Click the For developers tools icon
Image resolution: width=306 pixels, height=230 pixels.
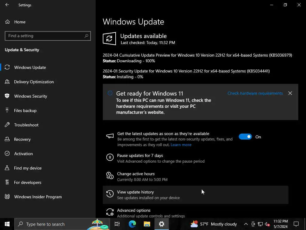7,182
